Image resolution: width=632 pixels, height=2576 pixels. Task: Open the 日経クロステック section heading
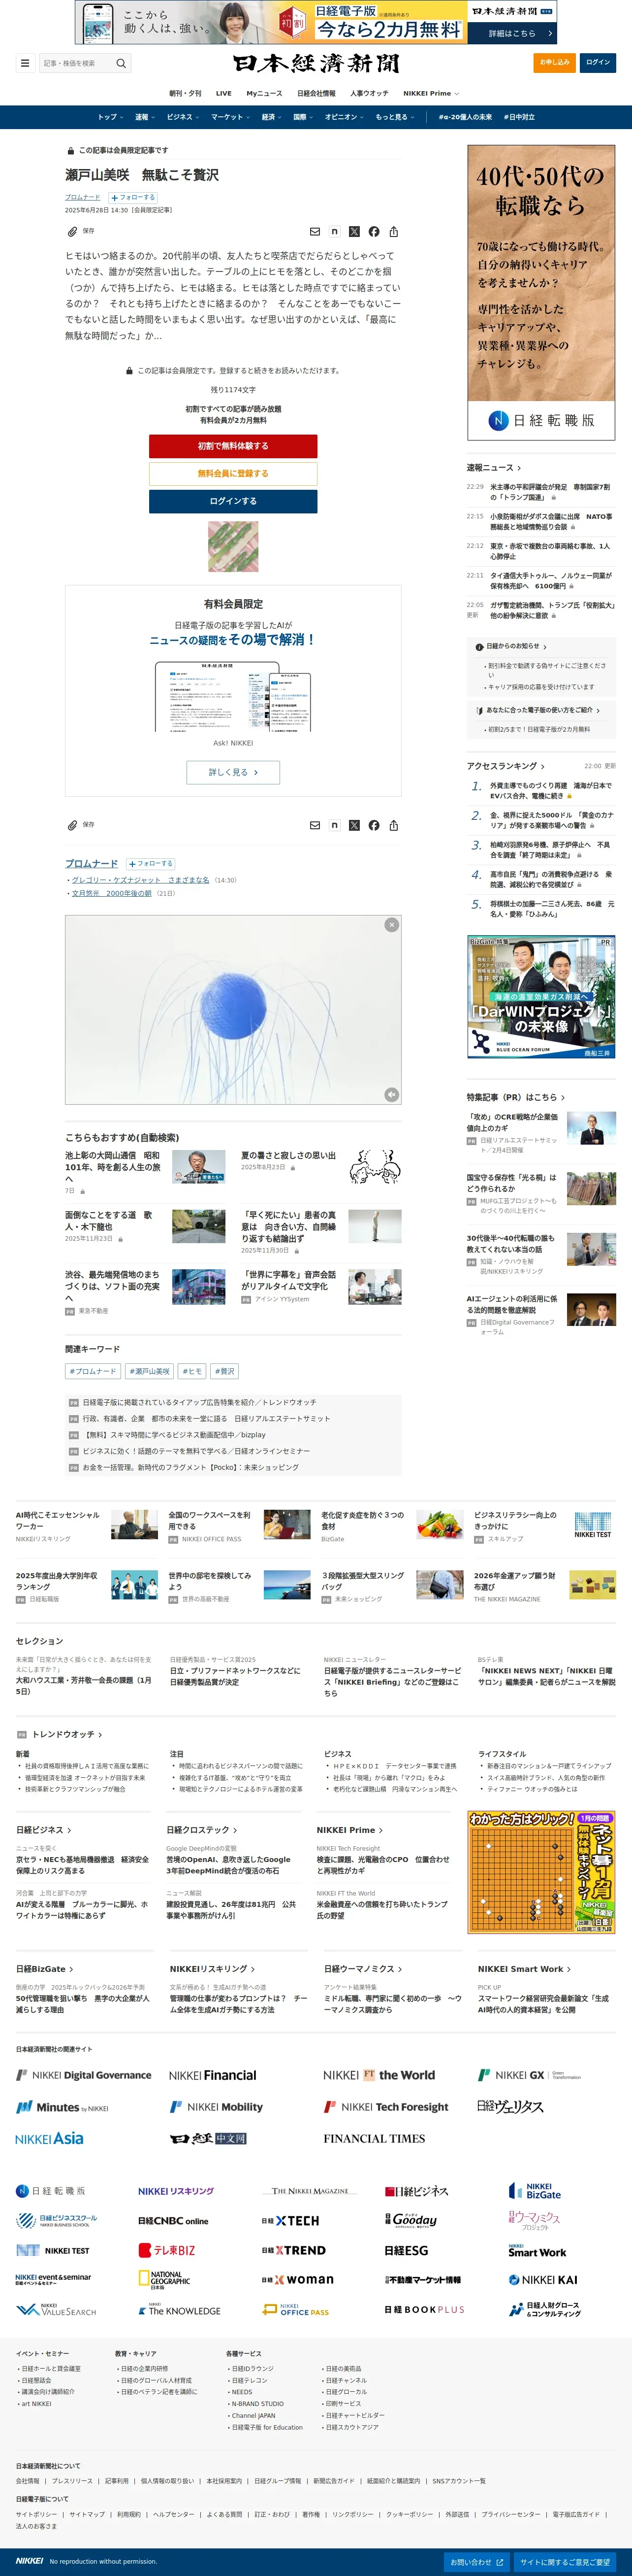coord(203,1830)
